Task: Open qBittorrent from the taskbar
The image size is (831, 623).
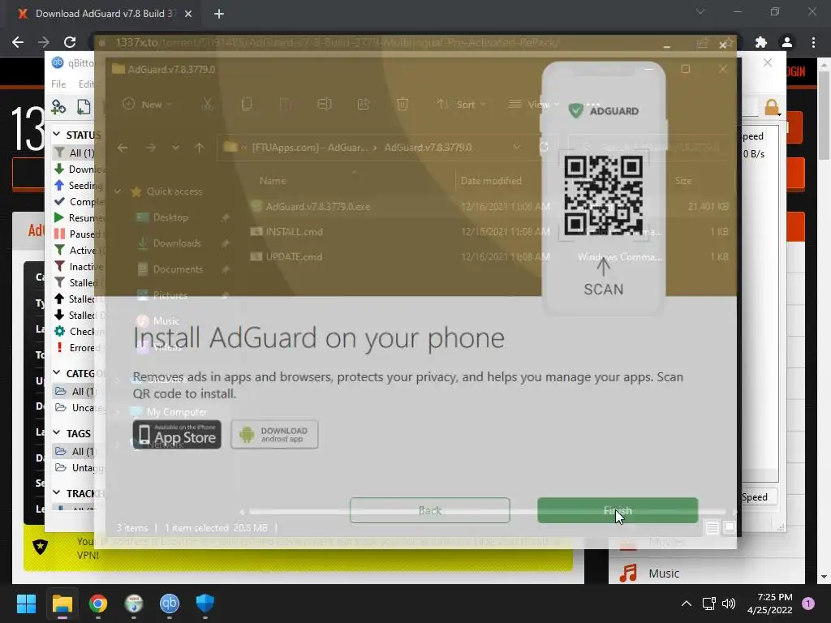Action: coord(170,604)
